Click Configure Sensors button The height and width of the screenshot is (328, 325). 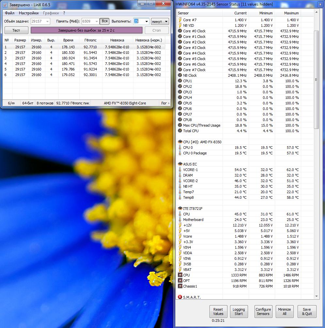tap(263, 311)
